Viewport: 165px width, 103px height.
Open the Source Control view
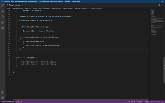[3, 17]
